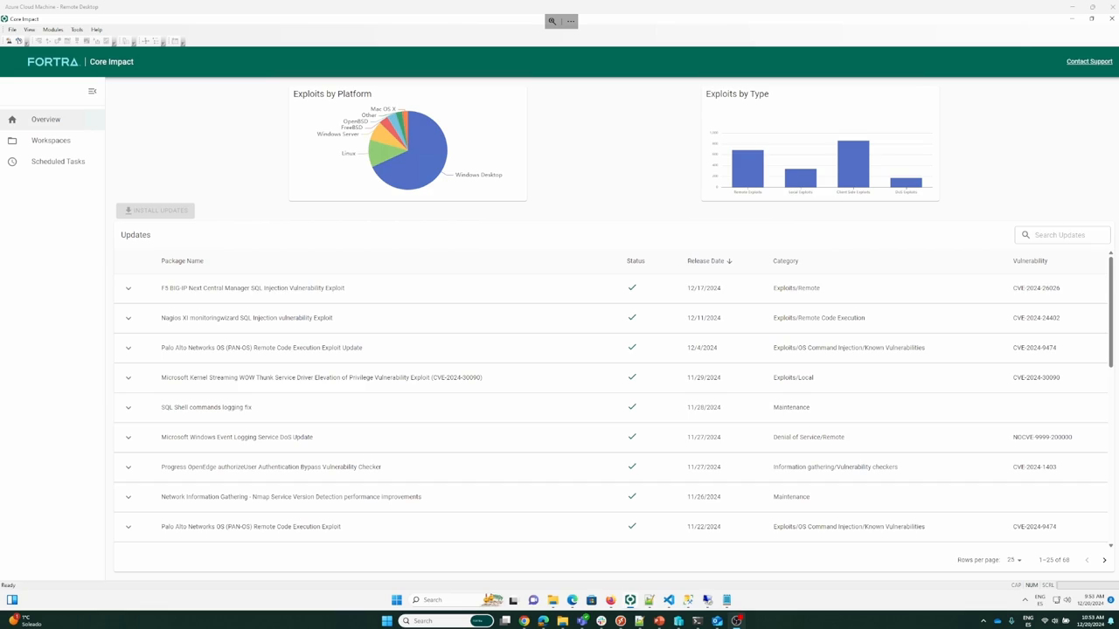Image resolution: width=1119 pixels, height=629 pixels.
Task: Open the Teams chat icon on remote taskbar
Action: point(533,599)
